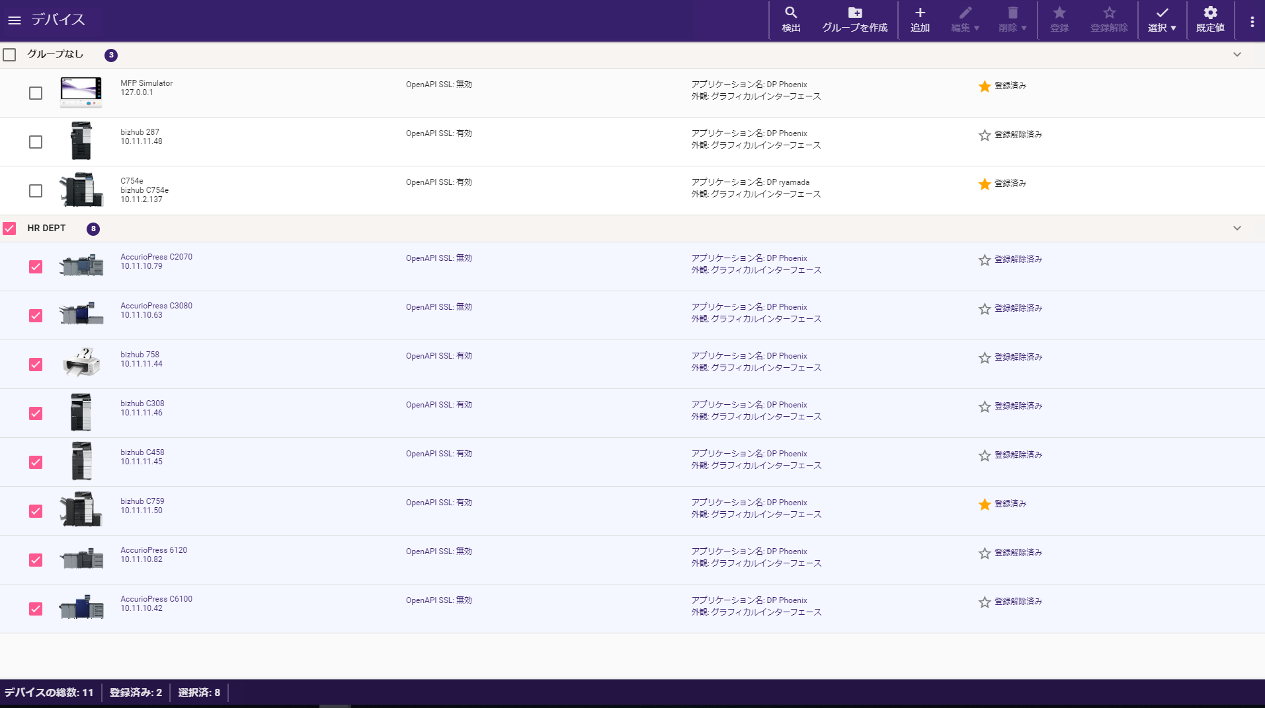Click bizhub C759's gold star icon
Image resolution: width=1265 pixels, height=708 pixels.
click(x=985, y=504)
